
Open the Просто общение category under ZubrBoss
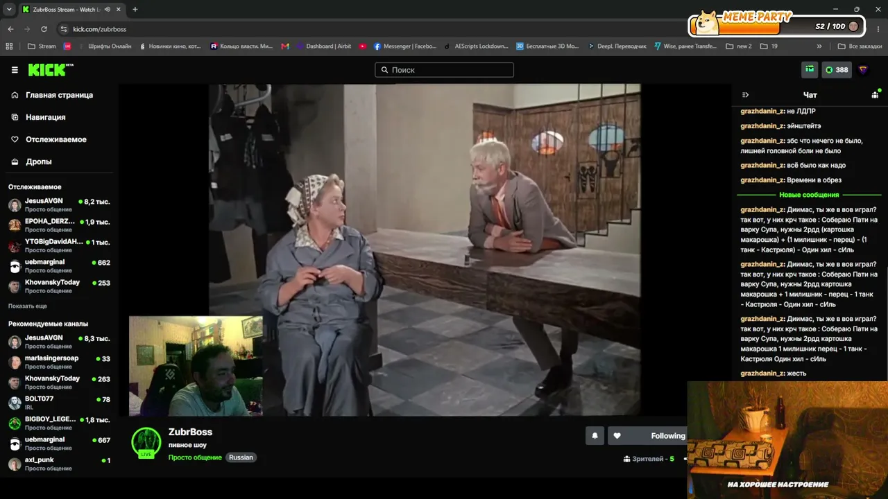tap(195, 457)
